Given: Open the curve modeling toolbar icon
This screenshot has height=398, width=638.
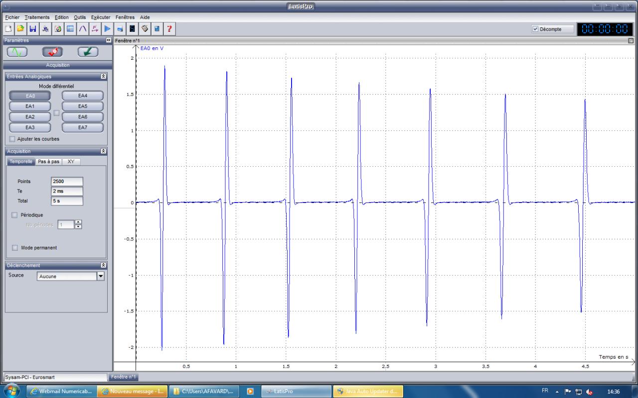Looking at the screenshot, I should (83, 29).
